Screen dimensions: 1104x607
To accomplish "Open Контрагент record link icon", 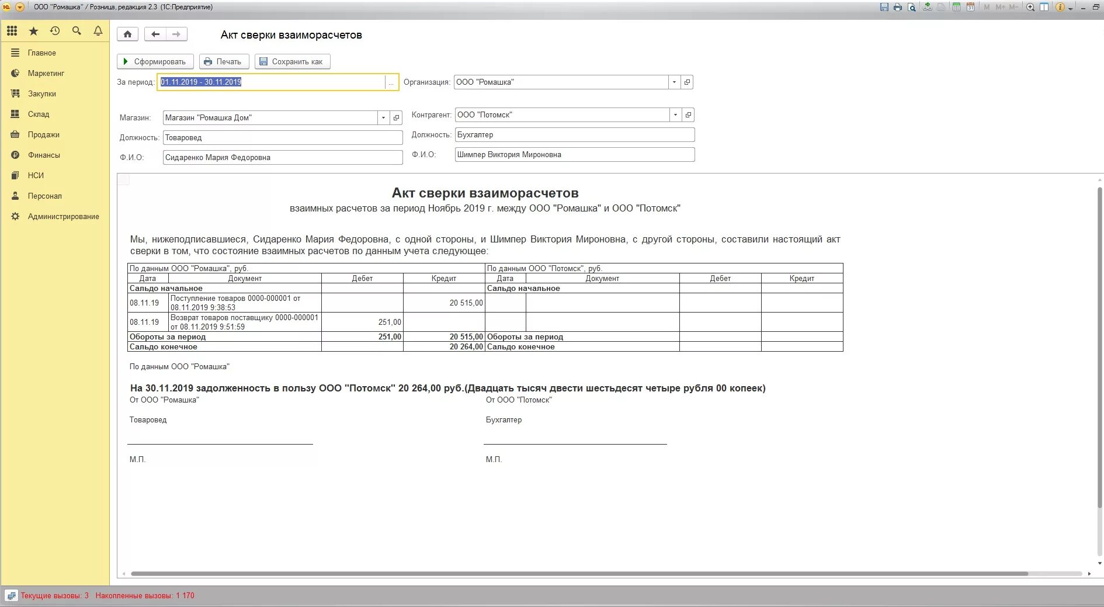I will click(x=689, y=115).
